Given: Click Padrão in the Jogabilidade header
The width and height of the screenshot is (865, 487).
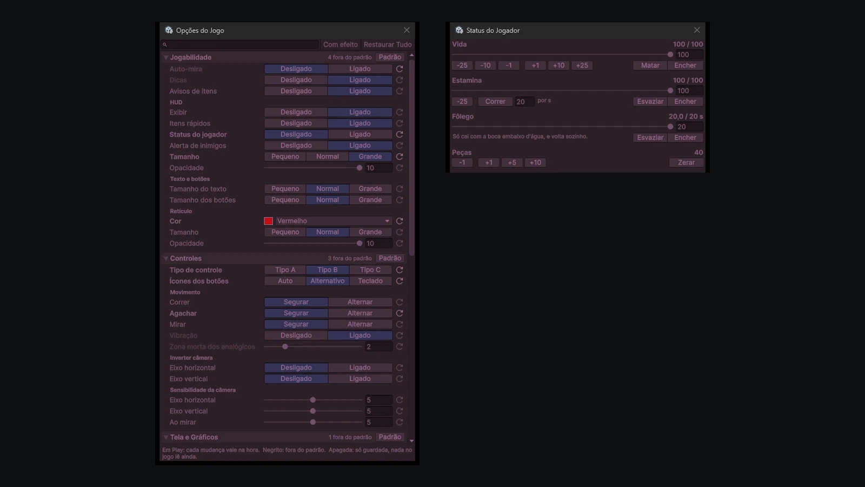Looking at the screenshot, I should tap(390, 57).
